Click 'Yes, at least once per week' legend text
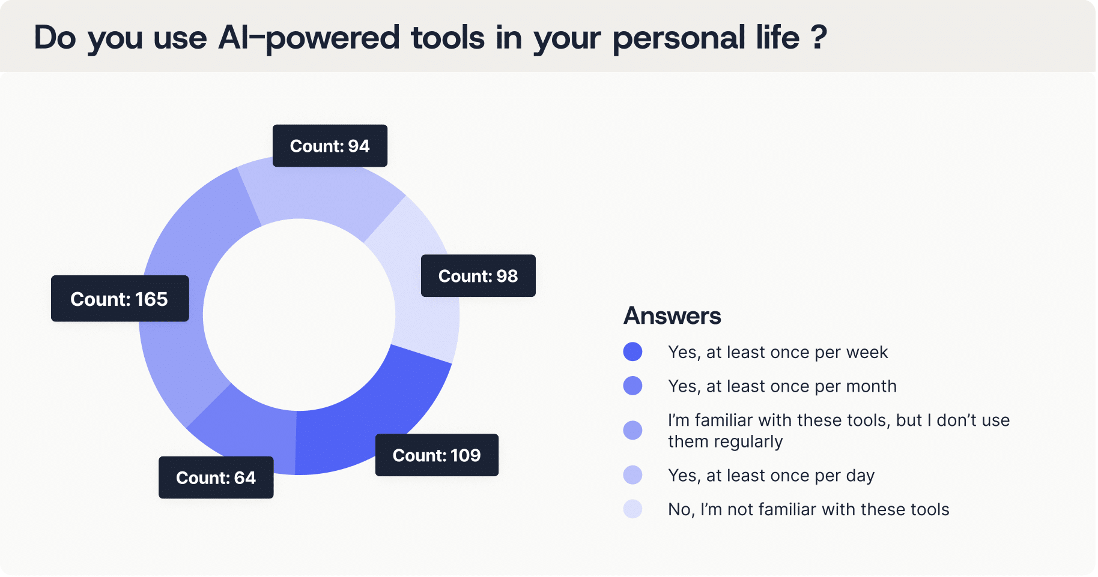The height and width of the screenshot is (577, 1098). [x=778, y=352]
